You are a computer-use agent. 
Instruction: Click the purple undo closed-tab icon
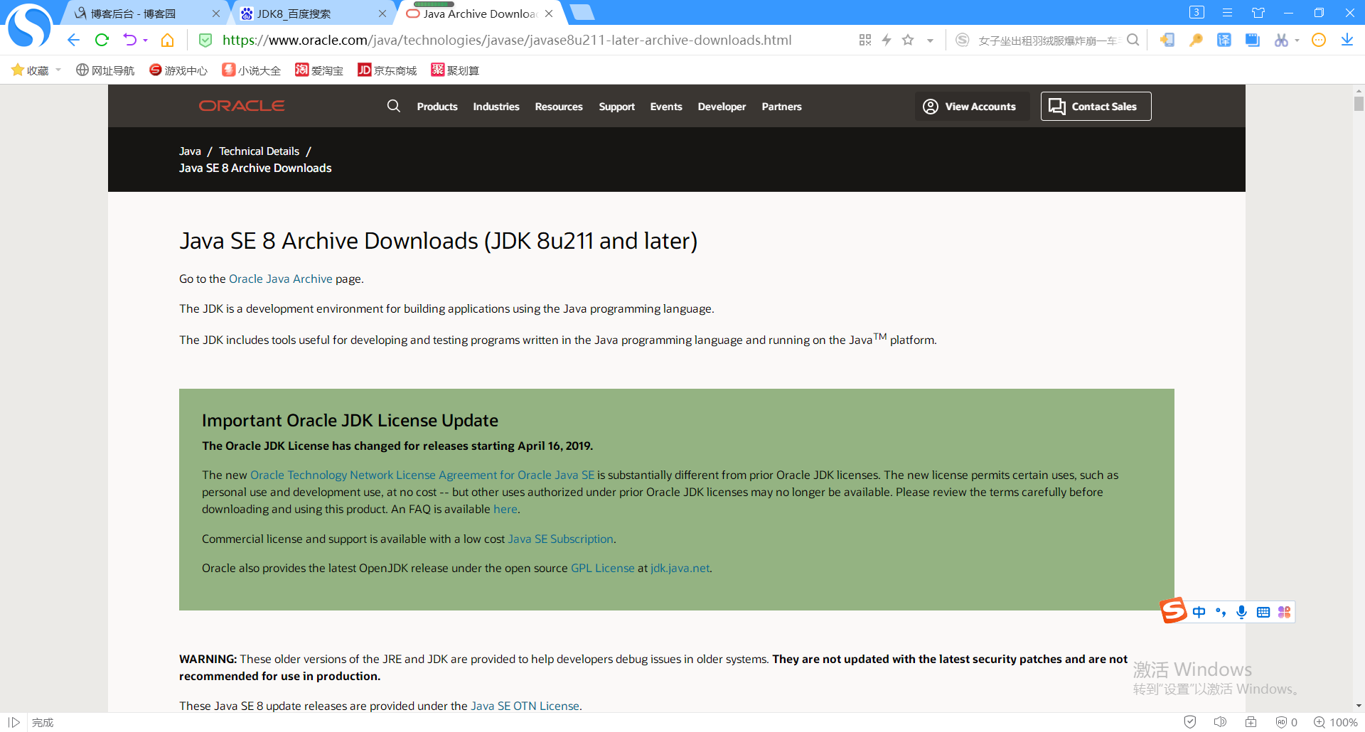coord(129,40)
